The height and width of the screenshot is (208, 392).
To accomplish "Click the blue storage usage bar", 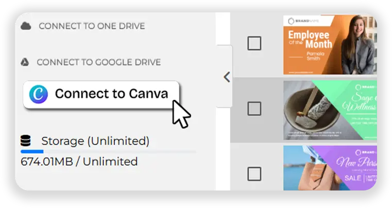I will pyautogui.click(x=32, y=151).
